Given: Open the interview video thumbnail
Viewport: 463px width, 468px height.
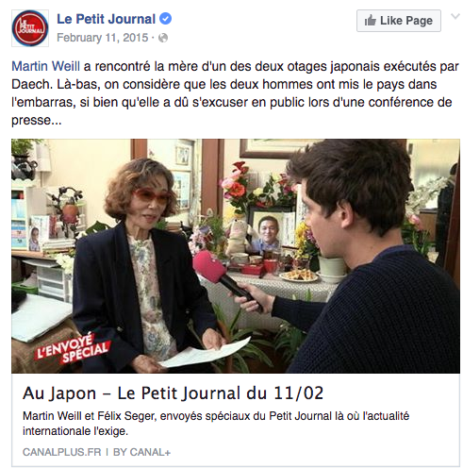Looking at the screenshot, I should coord(236,256).
